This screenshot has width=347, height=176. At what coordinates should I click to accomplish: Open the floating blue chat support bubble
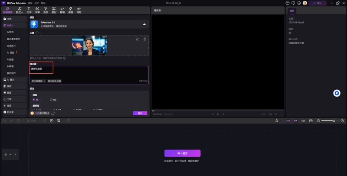[x=337, y=93]
